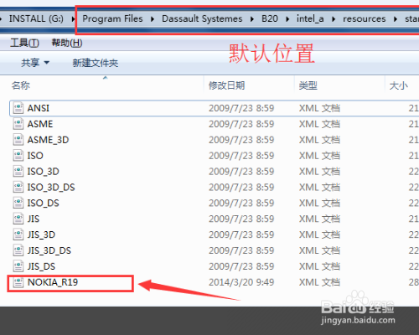Select the JIS_DS file icon
Viewport: 419px width, 335px height.
coord(18,266)
